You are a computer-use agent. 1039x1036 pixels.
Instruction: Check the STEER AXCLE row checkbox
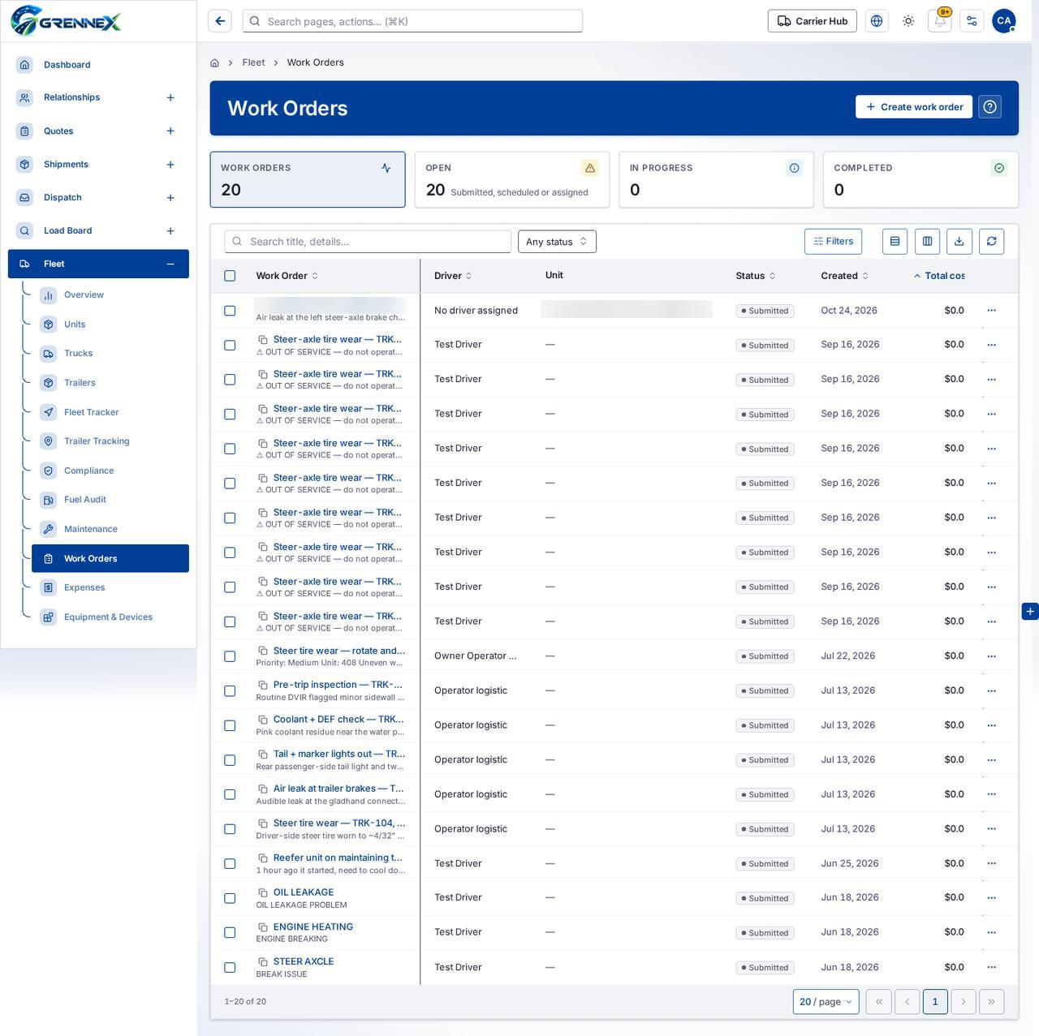(x=230, y=967)
